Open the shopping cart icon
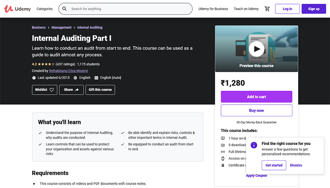Screen dimensions: 330x188 267,9
